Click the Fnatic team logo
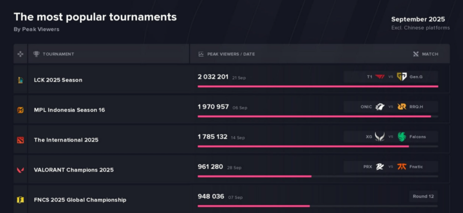463x213 pixels. 402,167
